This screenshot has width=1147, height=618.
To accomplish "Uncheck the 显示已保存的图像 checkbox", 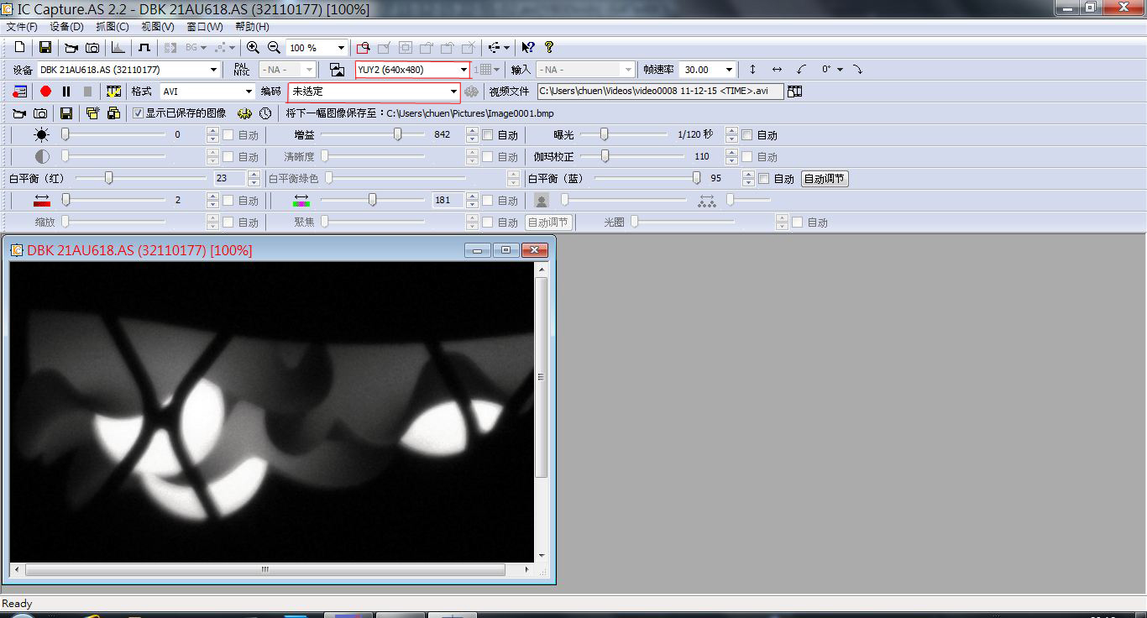I will pyautogui.click(x=138, y=113).
